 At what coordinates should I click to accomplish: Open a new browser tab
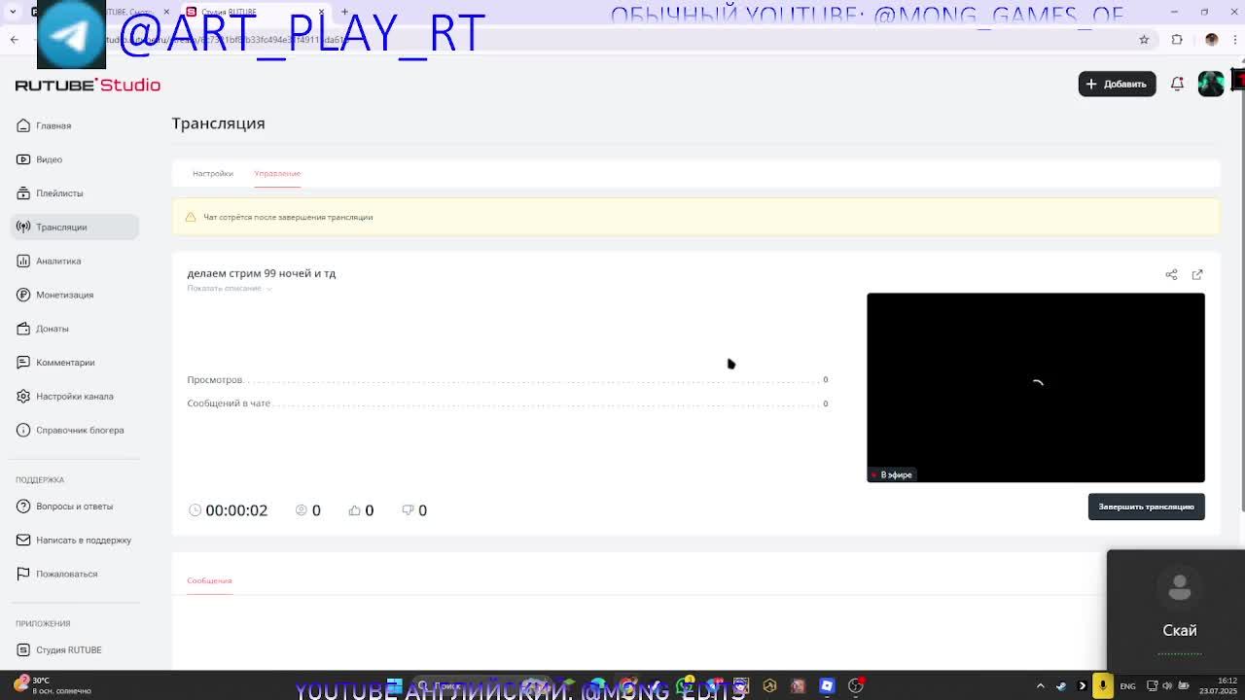[x=344, y=12]
